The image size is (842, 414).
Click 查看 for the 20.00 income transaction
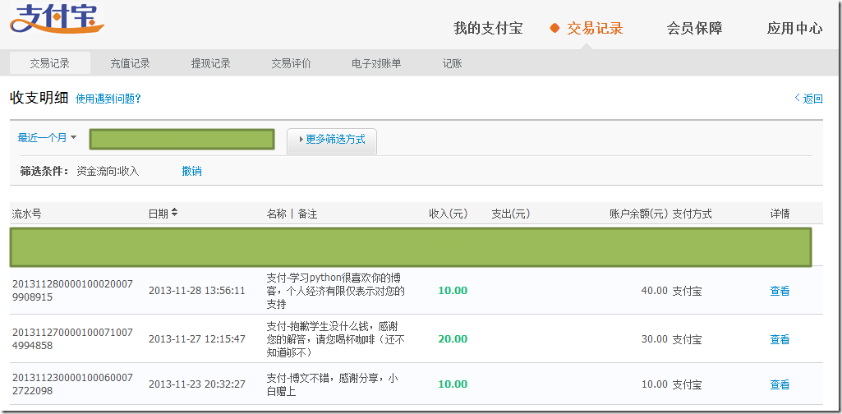click(x=779, y=339)
